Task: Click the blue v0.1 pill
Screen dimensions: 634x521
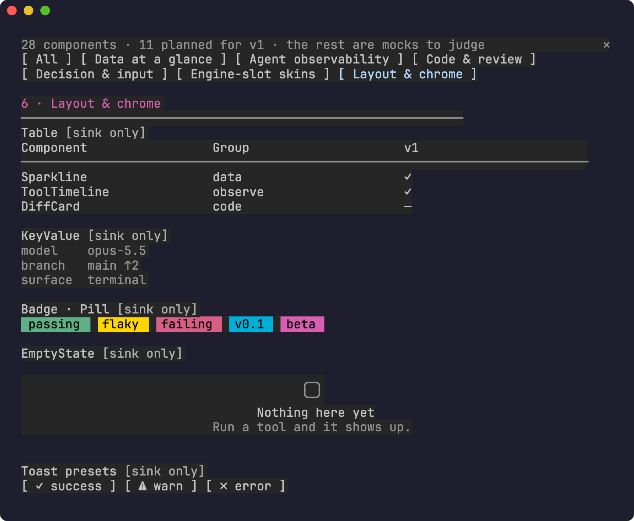Action: [251, 324]
